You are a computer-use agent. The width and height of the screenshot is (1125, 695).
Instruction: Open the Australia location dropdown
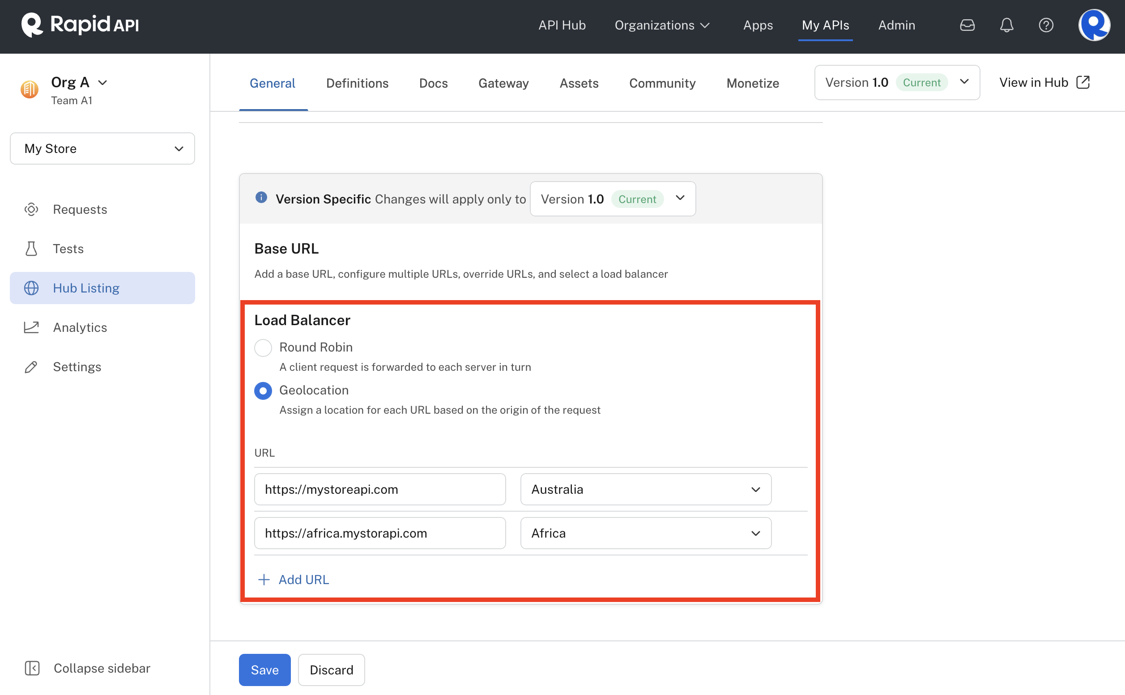[646, 489]
